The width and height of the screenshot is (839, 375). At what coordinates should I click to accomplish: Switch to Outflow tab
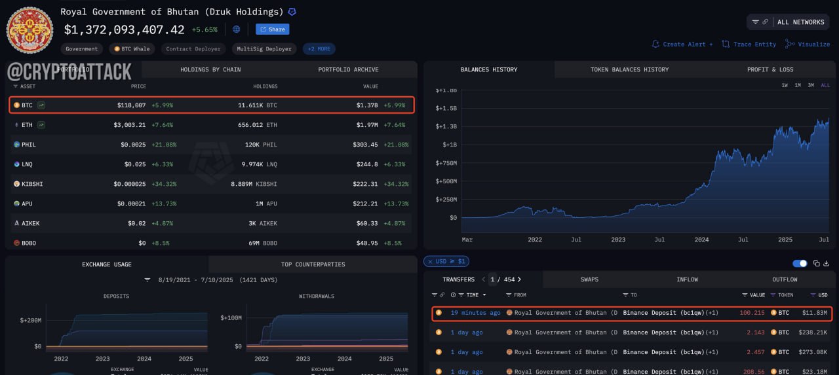[x=785, y=279]
